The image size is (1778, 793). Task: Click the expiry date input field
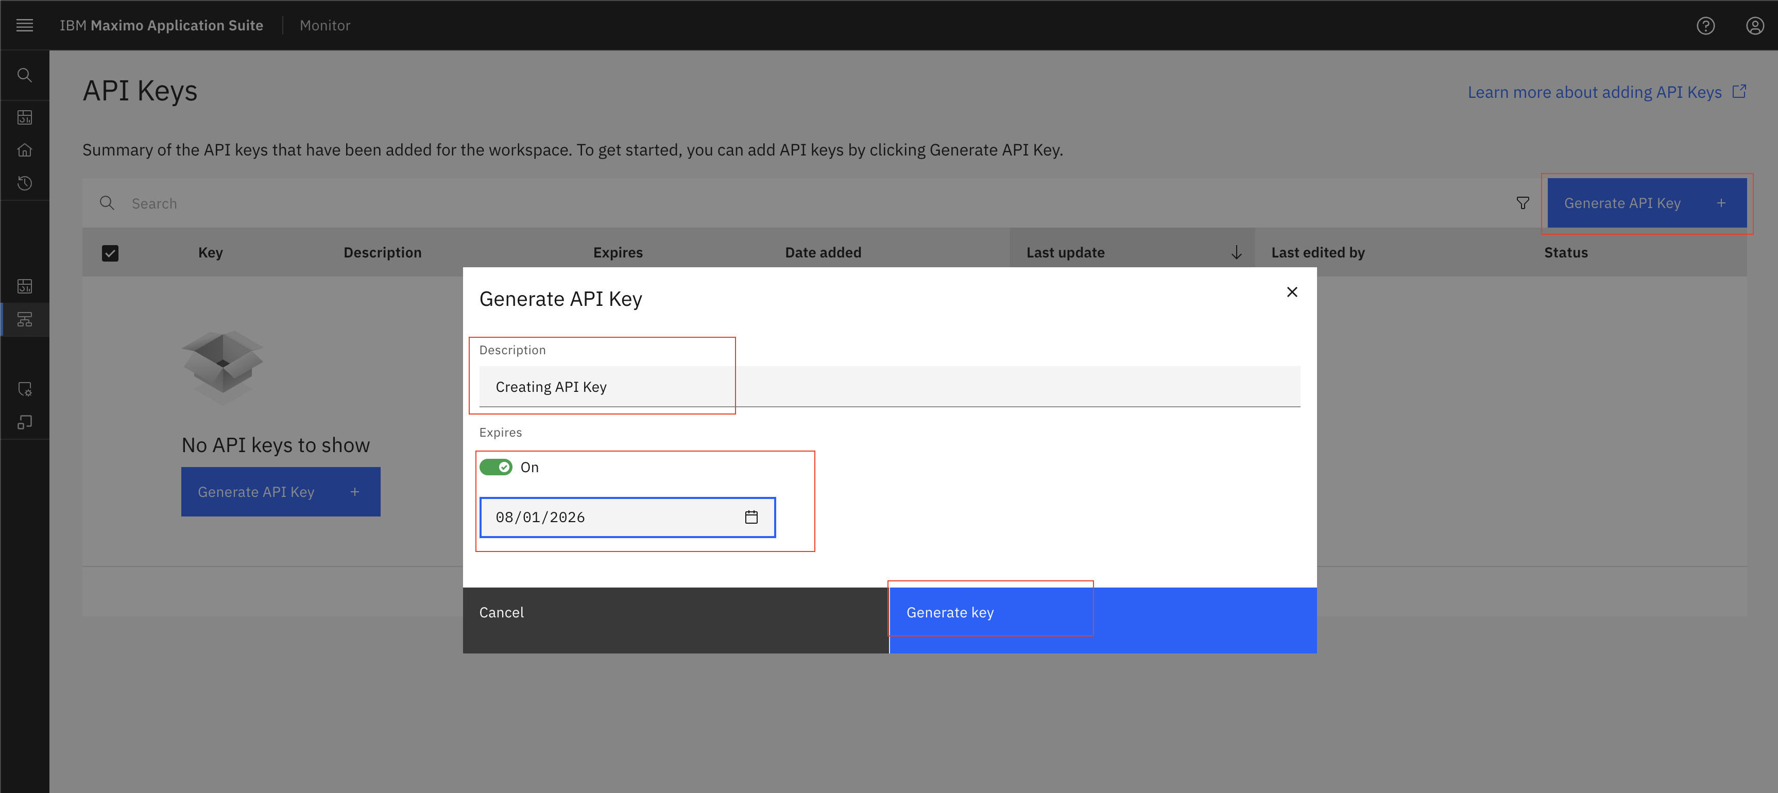pyautogui.click(x=627, y=517)
